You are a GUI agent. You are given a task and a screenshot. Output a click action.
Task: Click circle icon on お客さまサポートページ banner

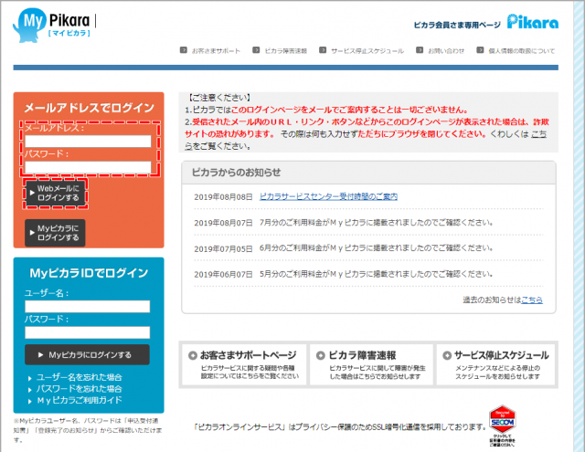193,355
